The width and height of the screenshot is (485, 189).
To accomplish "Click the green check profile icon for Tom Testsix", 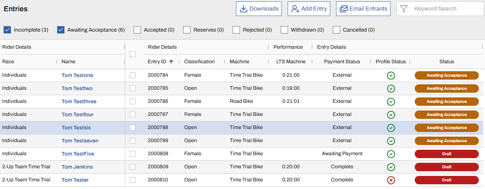I will tap(391, 128).
